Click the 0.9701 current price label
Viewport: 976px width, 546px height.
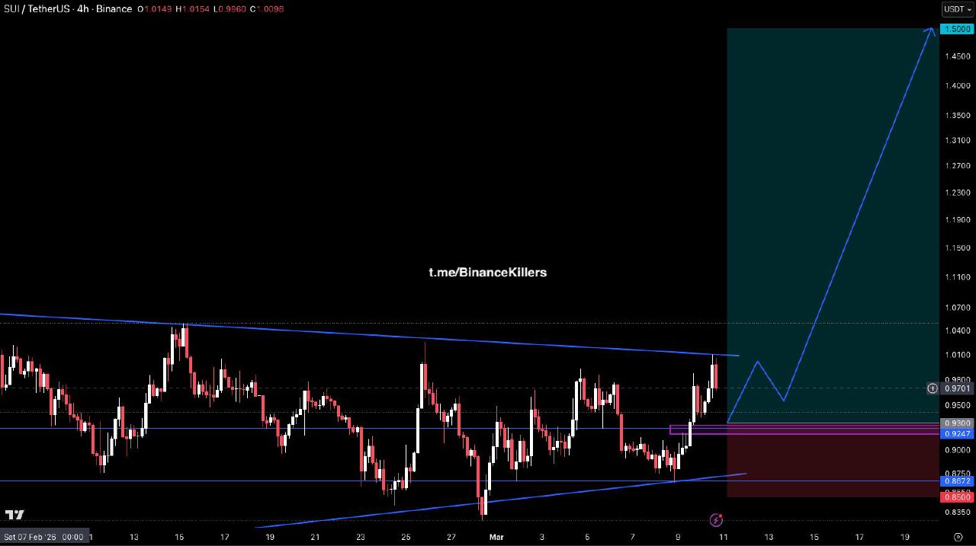click(957, 388)
